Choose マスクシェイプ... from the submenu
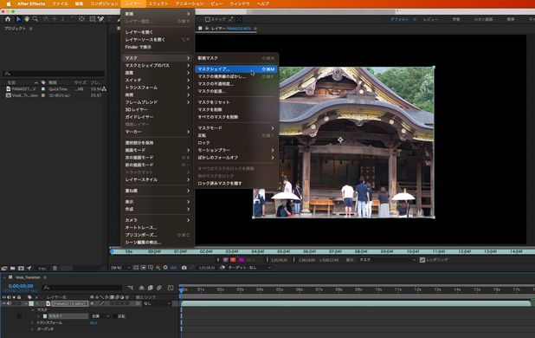535x338 pixels. (235, 69)
